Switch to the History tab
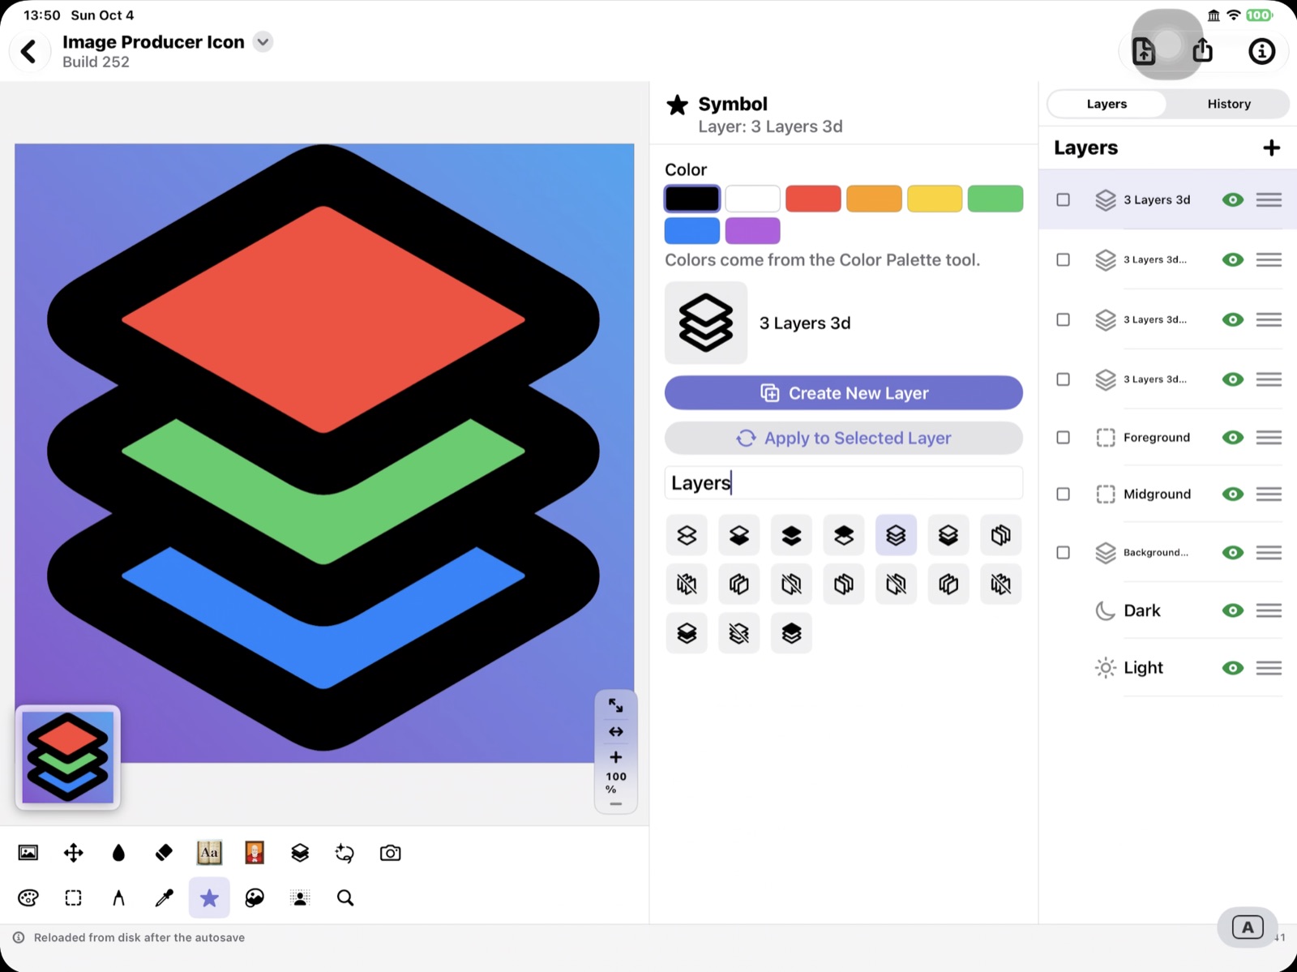Image resolution: width=1297 pixels, height=972 pixels. [x=1229, y=104]
